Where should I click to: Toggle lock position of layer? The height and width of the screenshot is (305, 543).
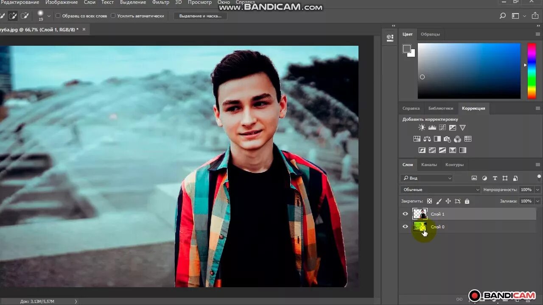click(x=448, y=201)
